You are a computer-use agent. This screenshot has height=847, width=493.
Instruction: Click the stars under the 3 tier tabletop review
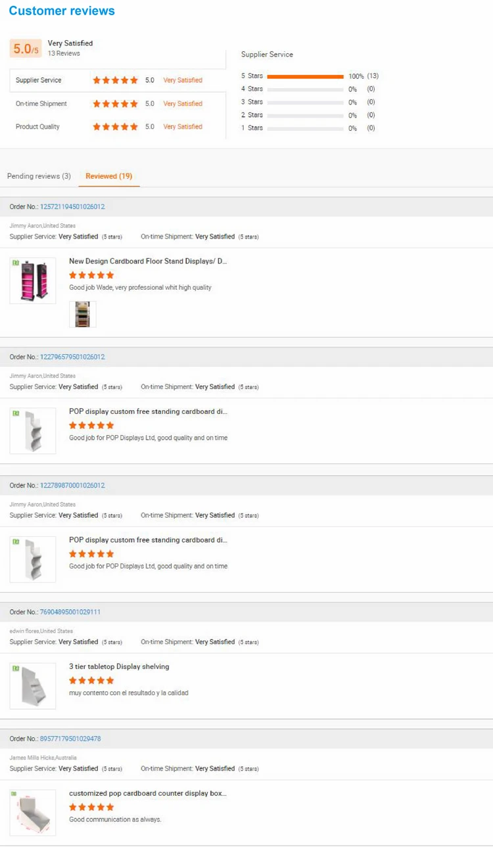91,681
